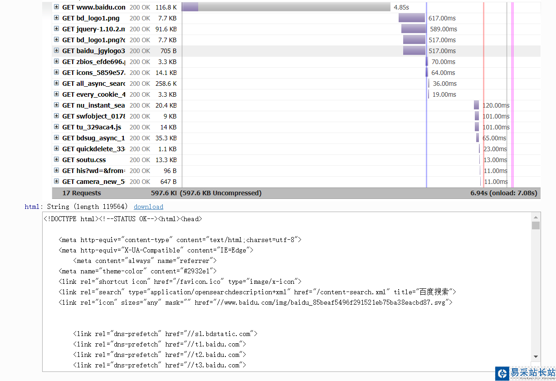Screen dimensions: 556x381
Task: Click the 65.00ms bdsug_async timing label
Action: coord(494,138)
